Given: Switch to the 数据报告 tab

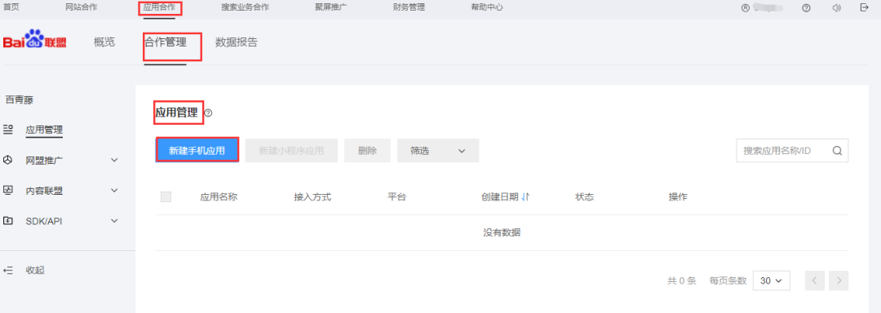Looking at the screenshot, I should (x=237, y=42).
